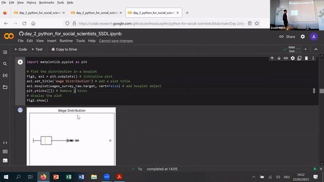Open code snippets icon in sidebar
Viewport: 324px width, 182px height.
point(5,143)
